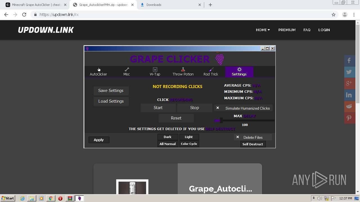Click Grape Clicker window title icon
Image resolution: width=360 pixels, height=202 pixels.
(87, 49)
